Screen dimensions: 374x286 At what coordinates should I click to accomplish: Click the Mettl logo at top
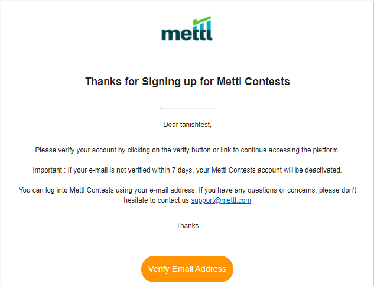point(187,28)
